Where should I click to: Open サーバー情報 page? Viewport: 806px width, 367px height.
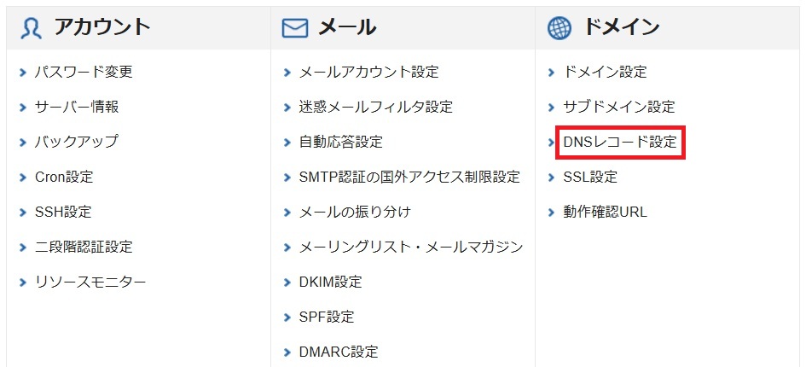click(x=77, y=107)
